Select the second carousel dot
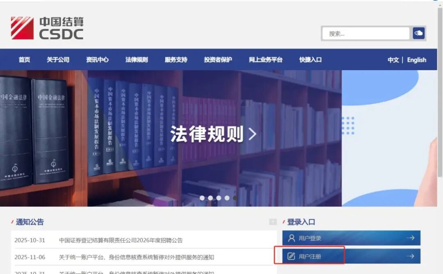 pyautogui.click(x=210, y=198)
